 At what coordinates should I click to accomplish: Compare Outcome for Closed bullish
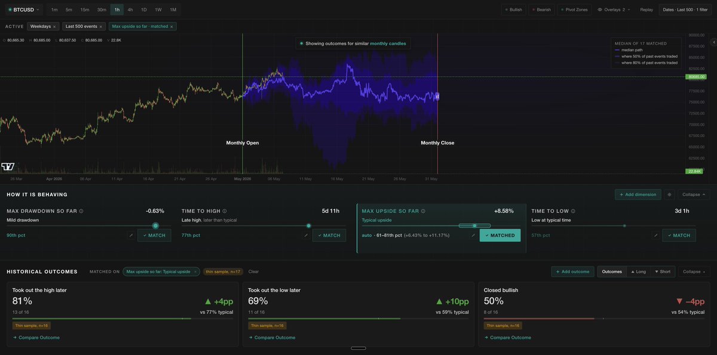[x=507, y=338]
